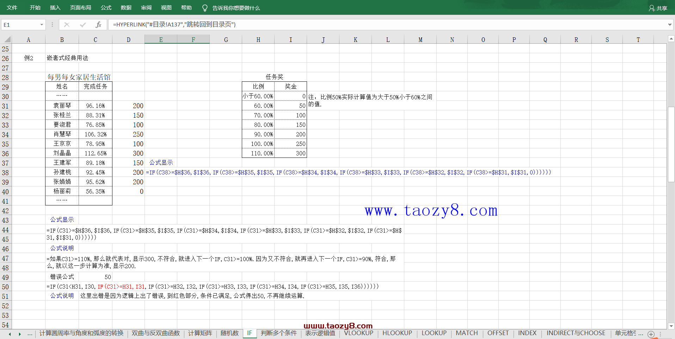This screenshot has width=675, height=339.
Task: Switch to the 数据 ribbon tab
Action: click(x=125, y=8)
